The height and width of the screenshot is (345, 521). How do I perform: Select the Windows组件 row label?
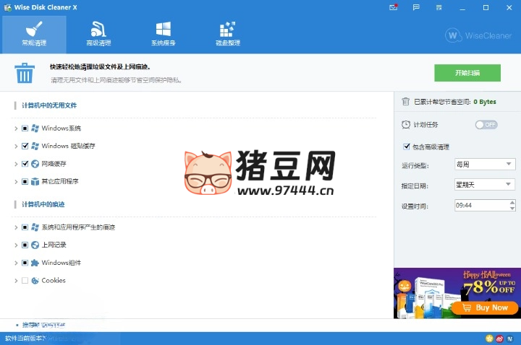pyautogui.click(x=61, y=263)
